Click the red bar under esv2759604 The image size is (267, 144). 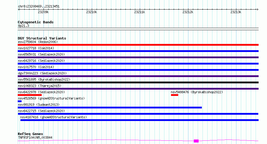pyautogui.click(x=138, y=45)
